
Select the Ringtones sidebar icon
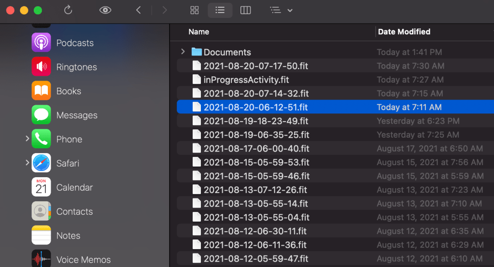pos(42,67)
